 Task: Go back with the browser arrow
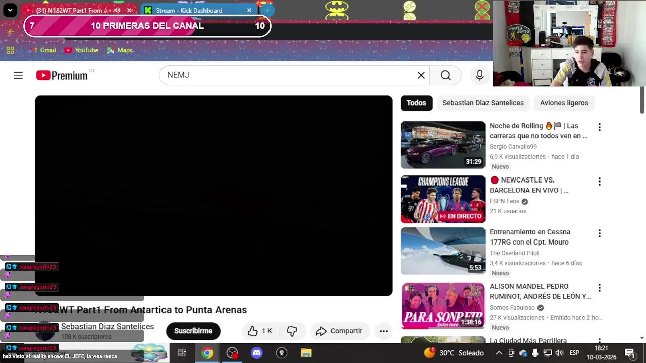click(11, 32)
